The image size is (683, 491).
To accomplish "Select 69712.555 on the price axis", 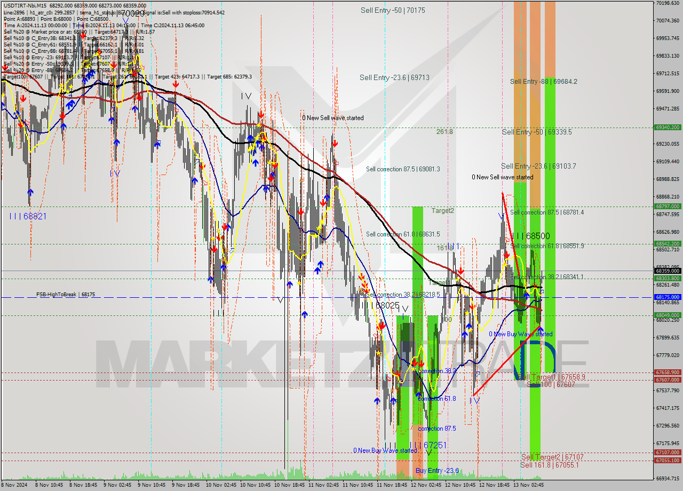I will (x=668, y=73).
